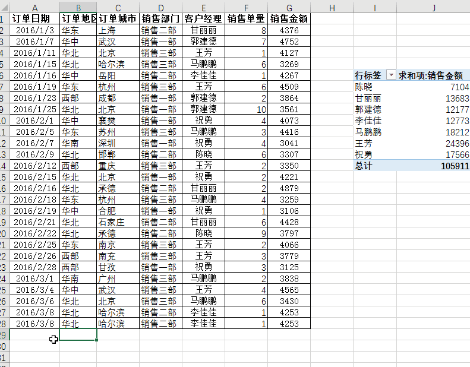This screenshot has height=367, width=470.
Task: Select pivot row label 郭建德
Action: (375, 109)
